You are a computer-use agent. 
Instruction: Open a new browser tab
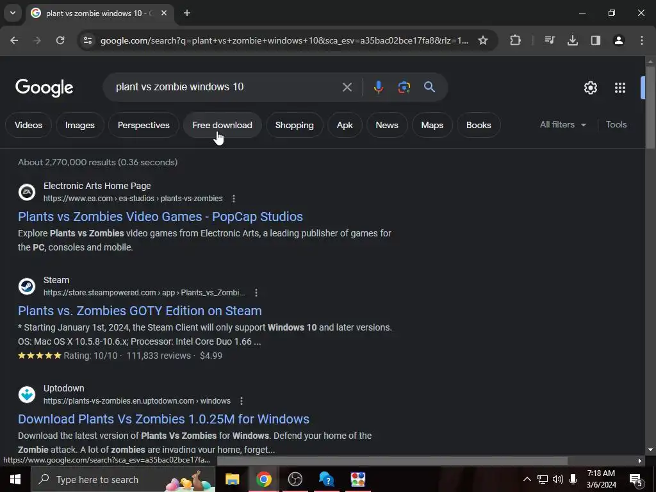187,13
